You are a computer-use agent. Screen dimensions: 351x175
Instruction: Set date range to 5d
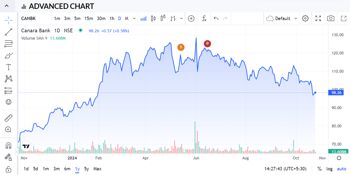(36, 169)
